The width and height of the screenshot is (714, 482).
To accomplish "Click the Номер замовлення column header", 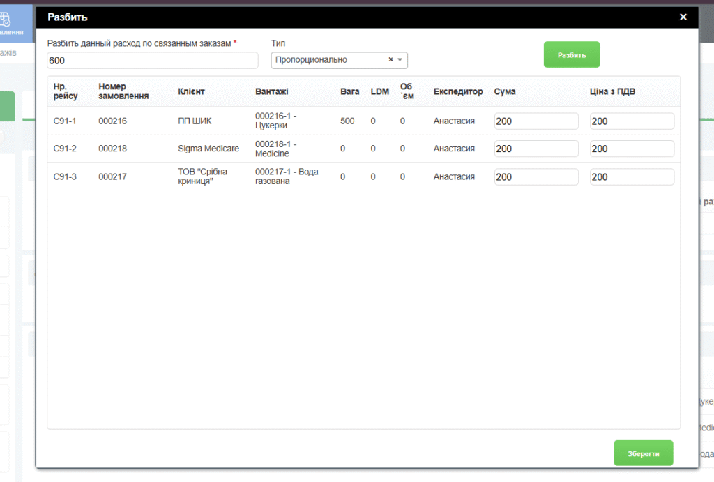I will click(123, 91).
